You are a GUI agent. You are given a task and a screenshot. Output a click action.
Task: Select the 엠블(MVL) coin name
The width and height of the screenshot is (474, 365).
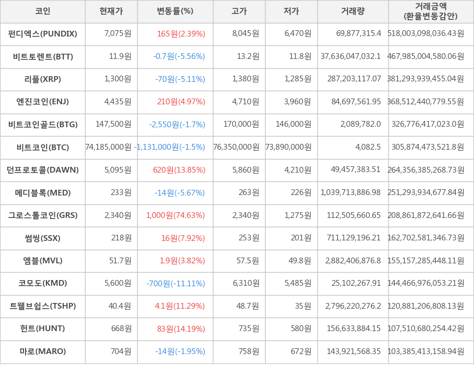[43, 261]
